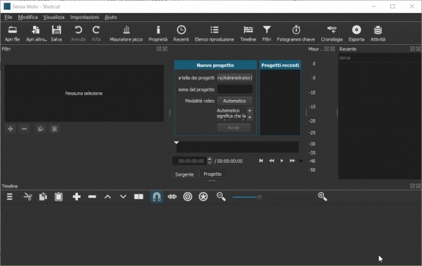Toggle scrub while dragging eye icon

pos(172,197)
